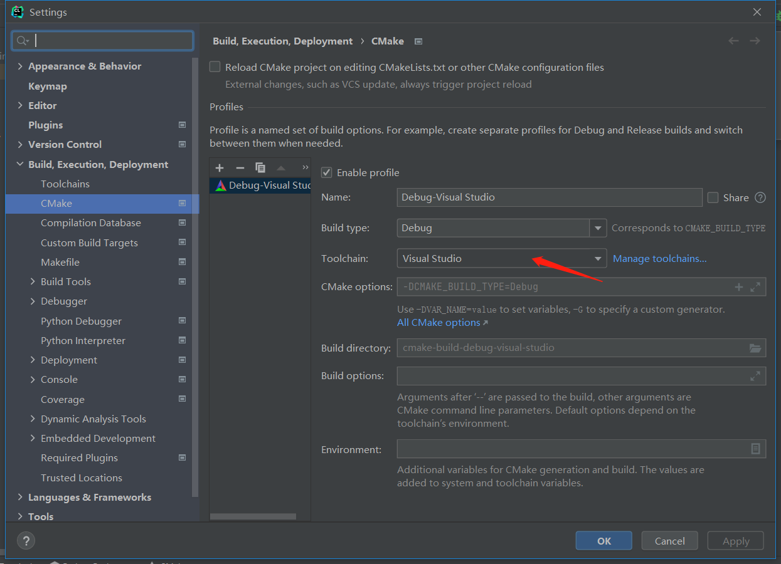The height and width of the screenshot is (564, 781).
Task: Show more profile toolbar actions
Action: point(305,167)
